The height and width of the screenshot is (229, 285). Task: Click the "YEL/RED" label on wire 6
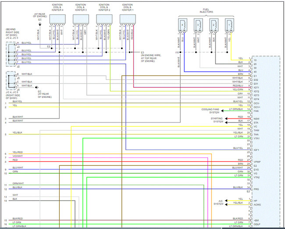click(18, 152)
